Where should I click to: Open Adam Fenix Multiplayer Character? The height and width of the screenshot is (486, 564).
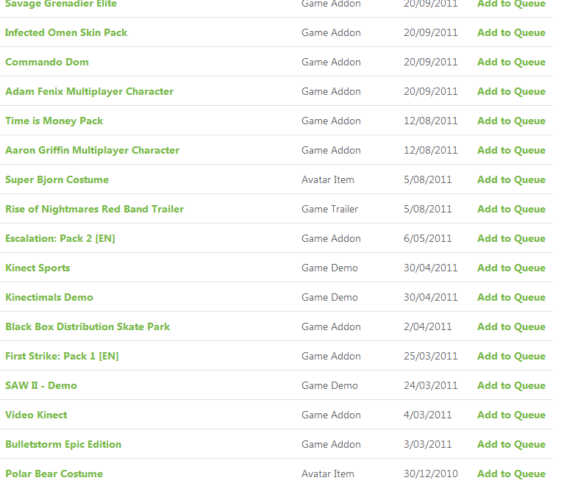pyautogui.click(x=89, y=92)
